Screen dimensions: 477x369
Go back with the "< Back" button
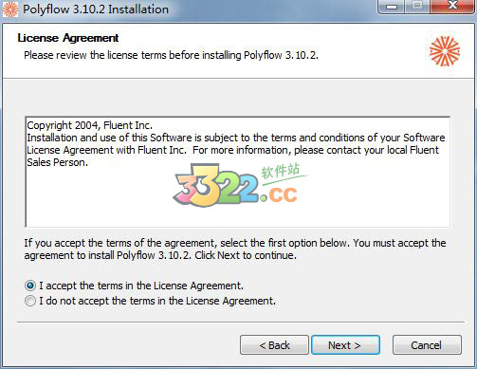pos(274,345)
